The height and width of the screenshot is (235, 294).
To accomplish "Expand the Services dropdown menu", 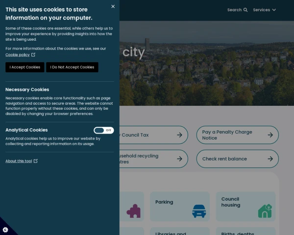I will [x=265, y=10].
